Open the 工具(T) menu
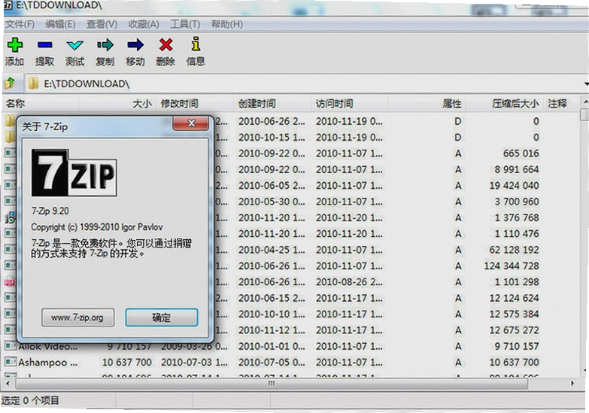The width and height of the screenshot is (589, 413). click(185, 24)
